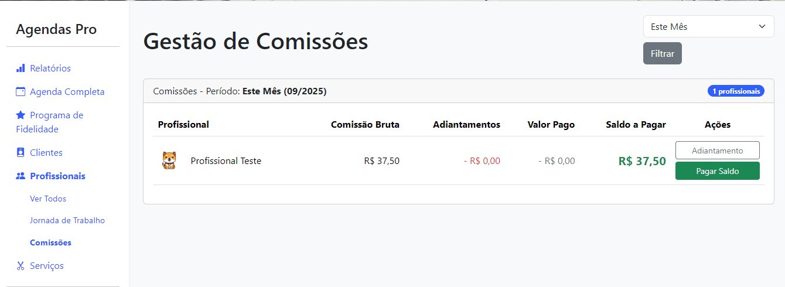Click the Serviços scissors icon

point(21,266)
